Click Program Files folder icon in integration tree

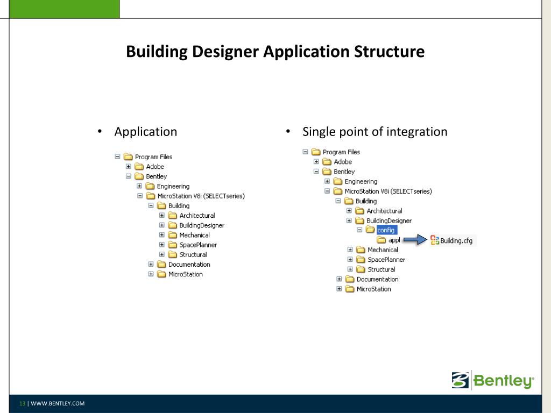pos(316,152)
